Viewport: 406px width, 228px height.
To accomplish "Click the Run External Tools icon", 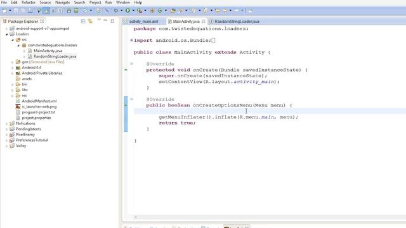I will (x=140, y=11).
